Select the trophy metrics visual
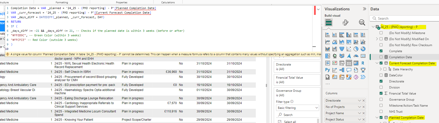 [363, 70]
